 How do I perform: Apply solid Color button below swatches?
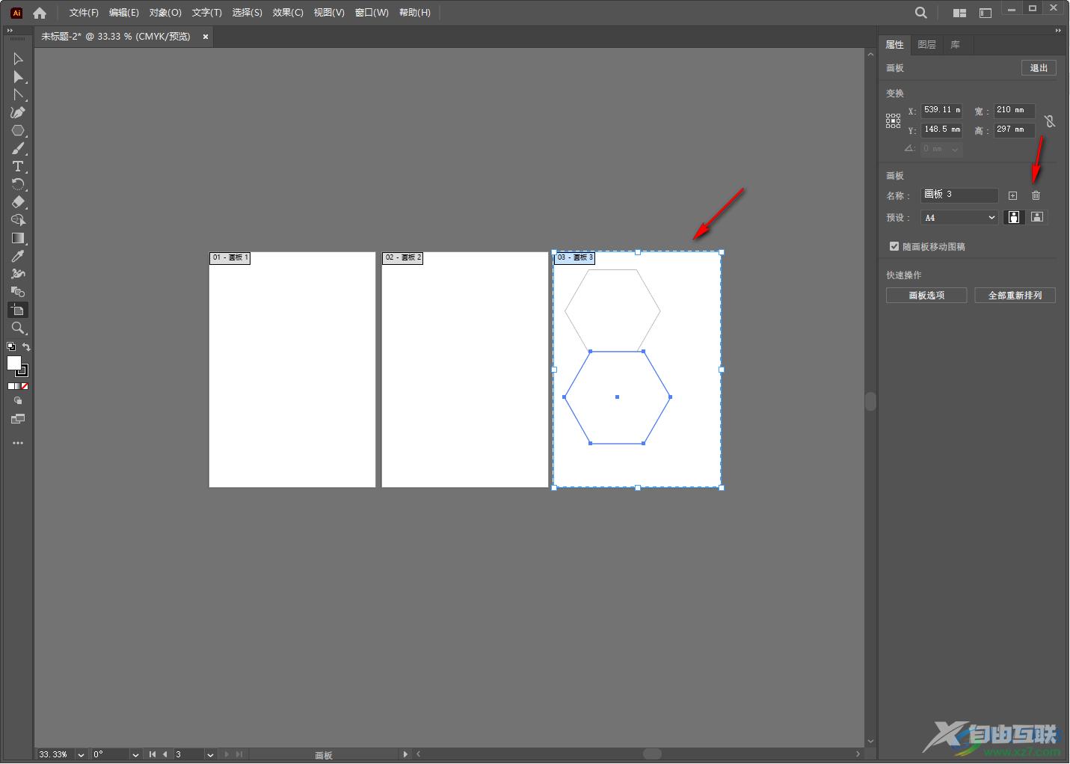coord(11,386)
